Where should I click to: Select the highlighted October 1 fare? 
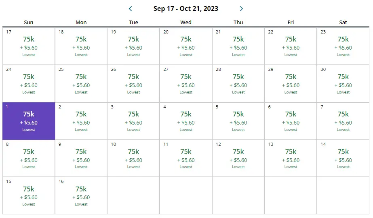click(29, 121)
